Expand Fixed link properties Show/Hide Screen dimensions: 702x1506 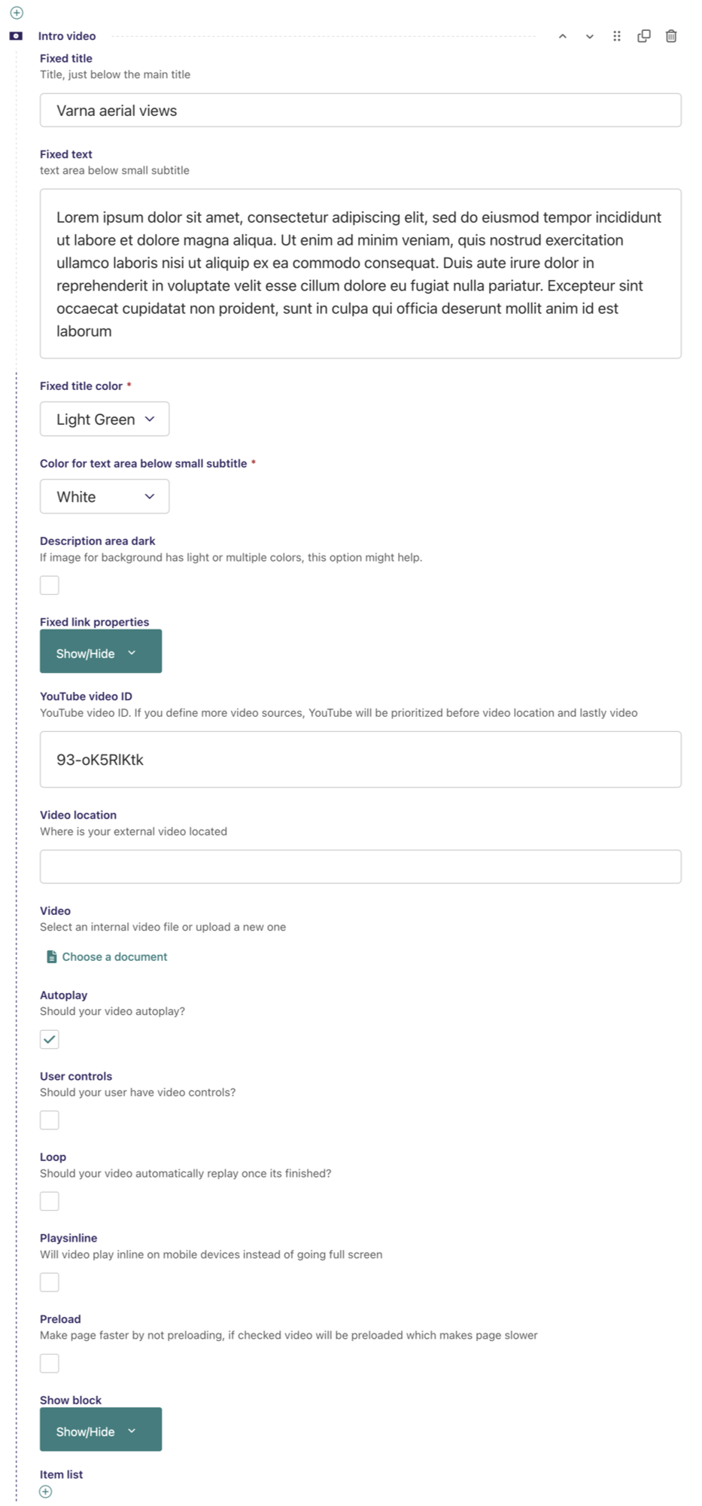click(101, 652)
